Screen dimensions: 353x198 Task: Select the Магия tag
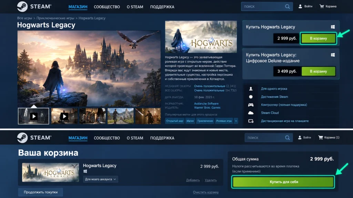(x=190, y=121)
